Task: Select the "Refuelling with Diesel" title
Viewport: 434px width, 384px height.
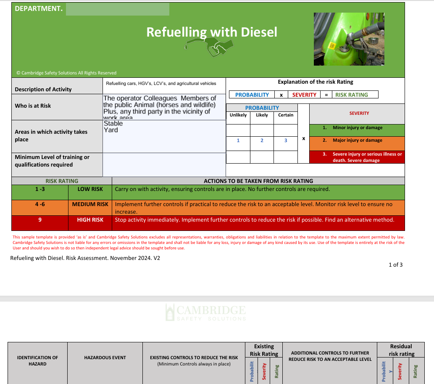Action: 212,32
